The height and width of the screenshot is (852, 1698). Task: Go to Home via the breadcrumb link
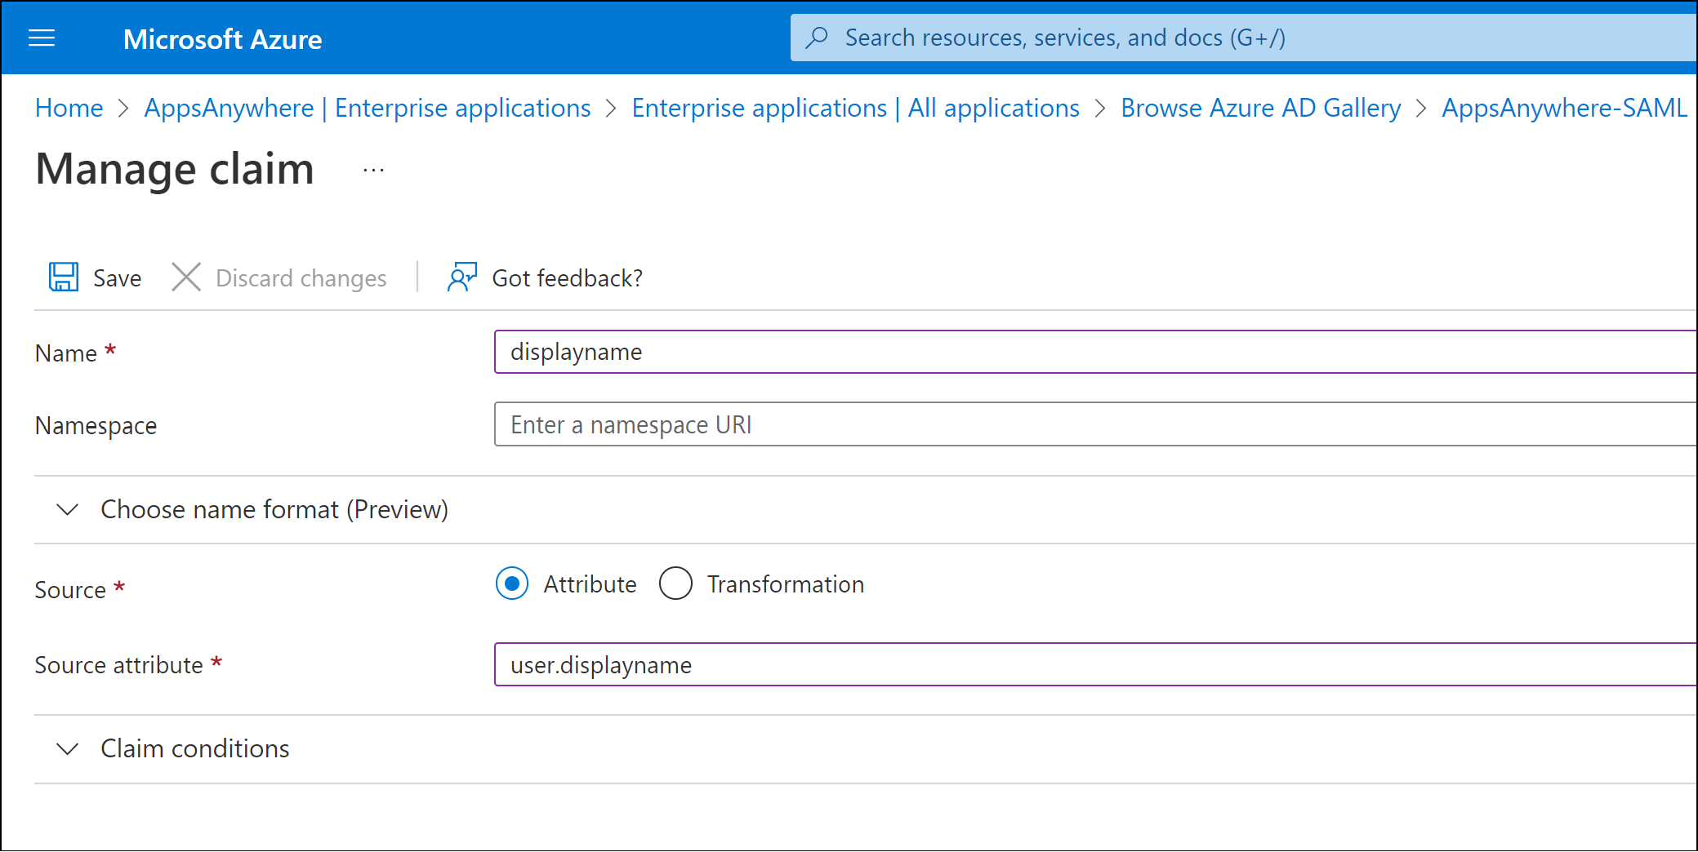coord(69,107)
